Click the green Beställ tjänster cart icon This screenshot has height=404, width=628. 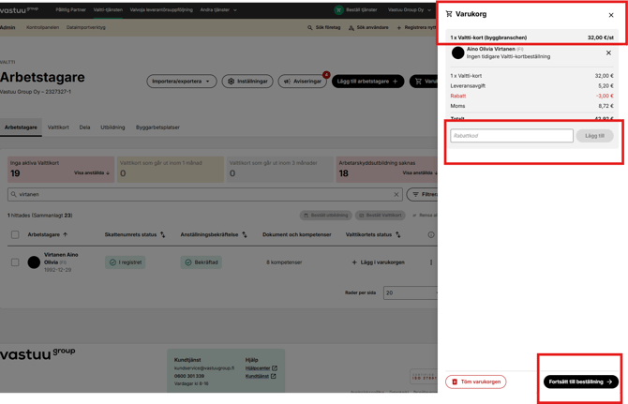click(x=338, y=10)
